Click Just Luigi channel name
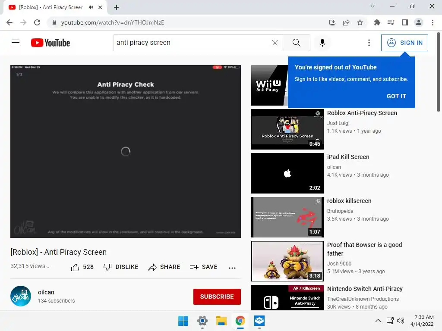The width and height of the screenshot is (442, 331). (x=338, y=123)
